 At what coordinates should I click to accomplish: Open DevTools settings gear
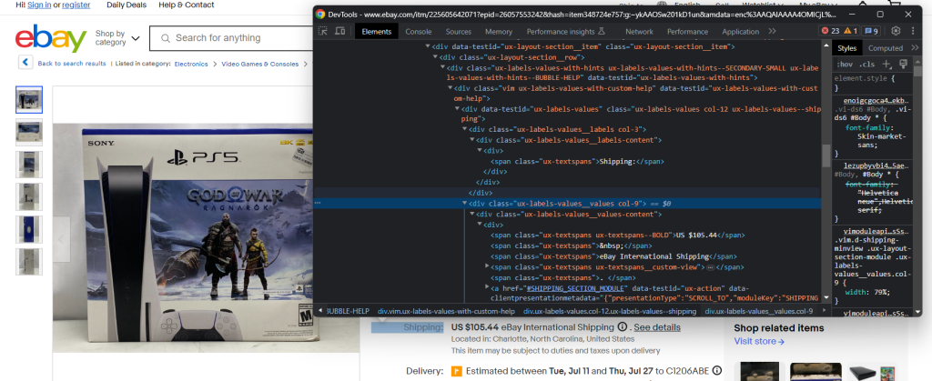[896, 32]
